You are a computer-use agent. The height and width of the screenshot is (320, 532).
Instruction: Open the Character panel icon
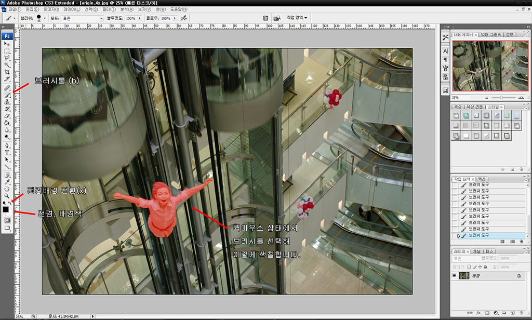coord(445,51)
